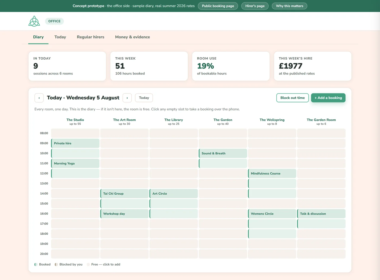Image resolution: width=380 pixels, height=280 pixels.
Task: Click the 20:00 time label
Action: tap(44, 254)
